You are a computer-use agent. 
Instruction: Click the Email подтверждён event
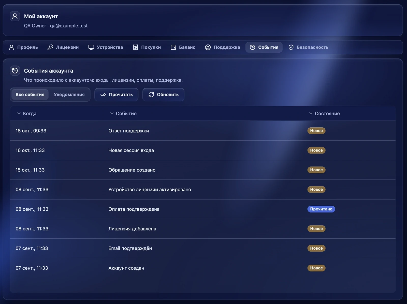tap(130, 248)
